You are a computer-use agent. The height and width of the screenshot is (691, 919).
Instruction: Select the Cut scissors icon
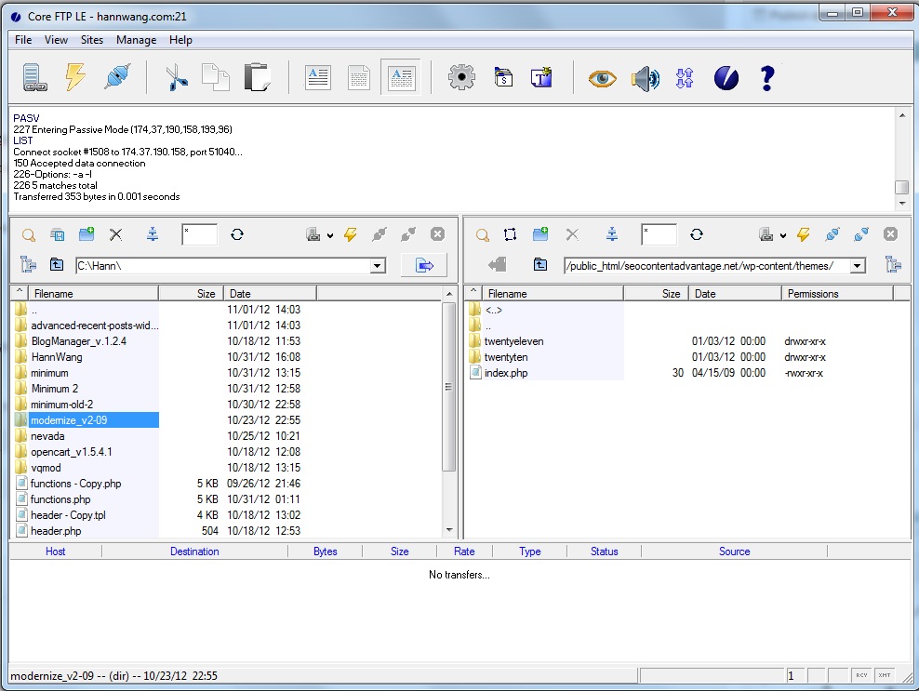176,77
